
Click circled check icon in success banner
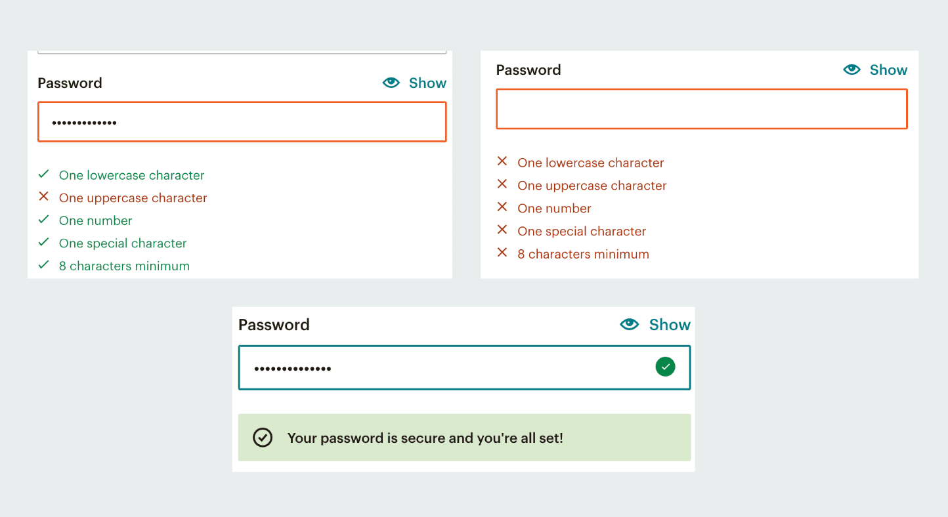[x=263, y=438]
